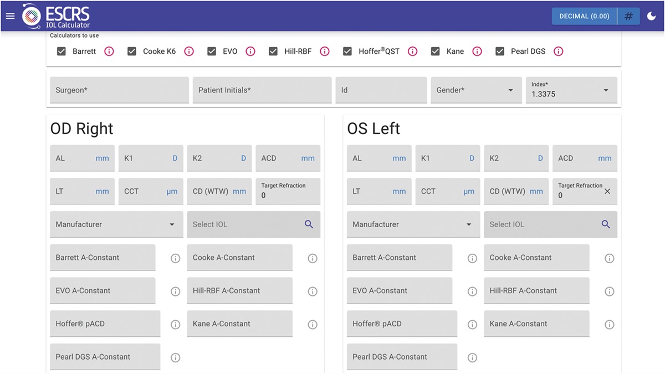Click the search icon in OS Left Select IOL
Screen dimensions: 665x374
606,224
